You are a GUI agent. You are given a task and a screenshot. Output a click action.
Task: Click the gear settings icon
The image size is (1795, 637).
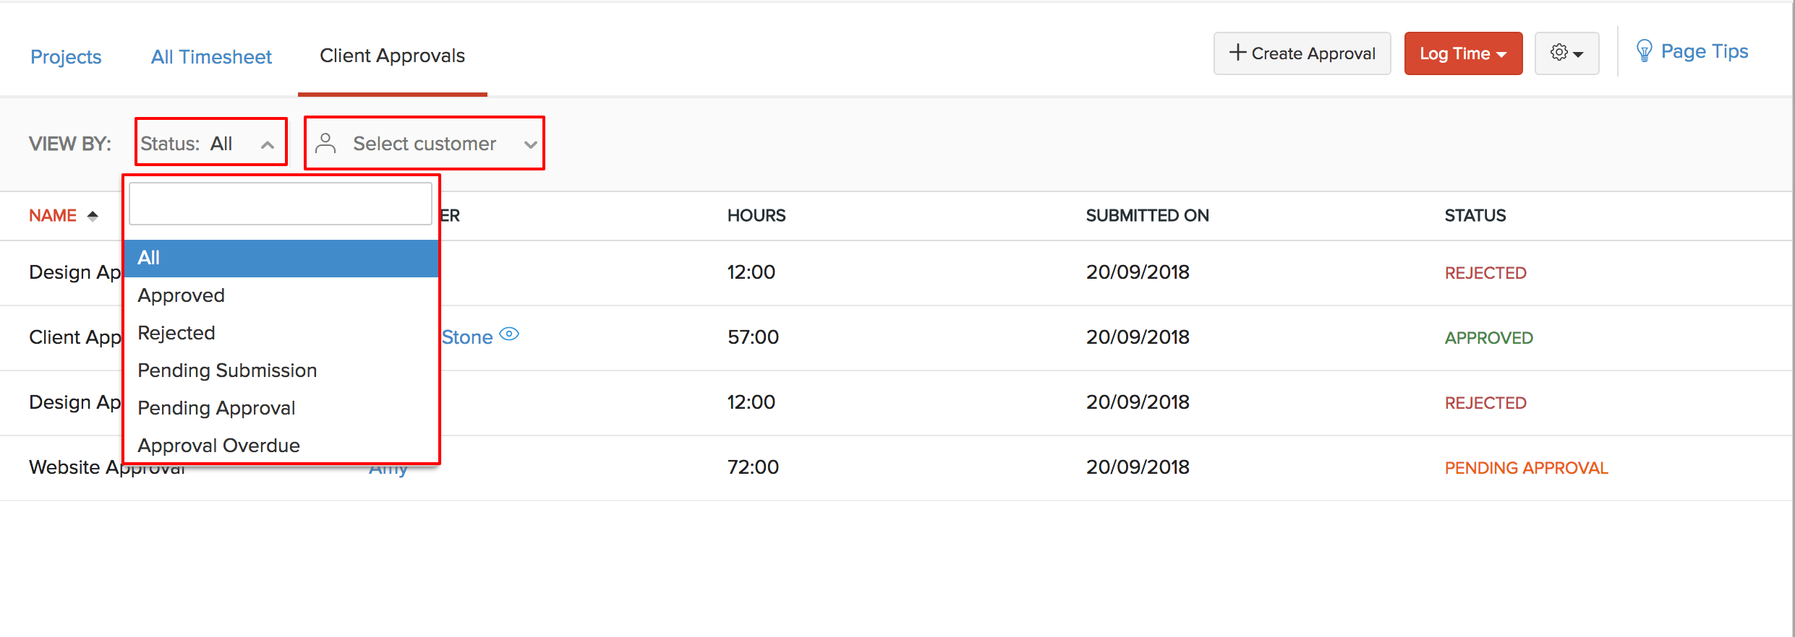point(1559,53)
